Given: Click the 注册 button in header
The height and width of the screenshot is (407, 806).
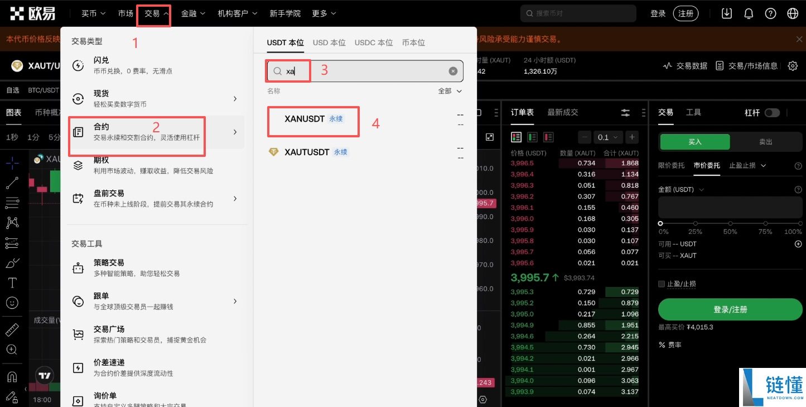Looking at the screenshot, I should coord(686,13).
